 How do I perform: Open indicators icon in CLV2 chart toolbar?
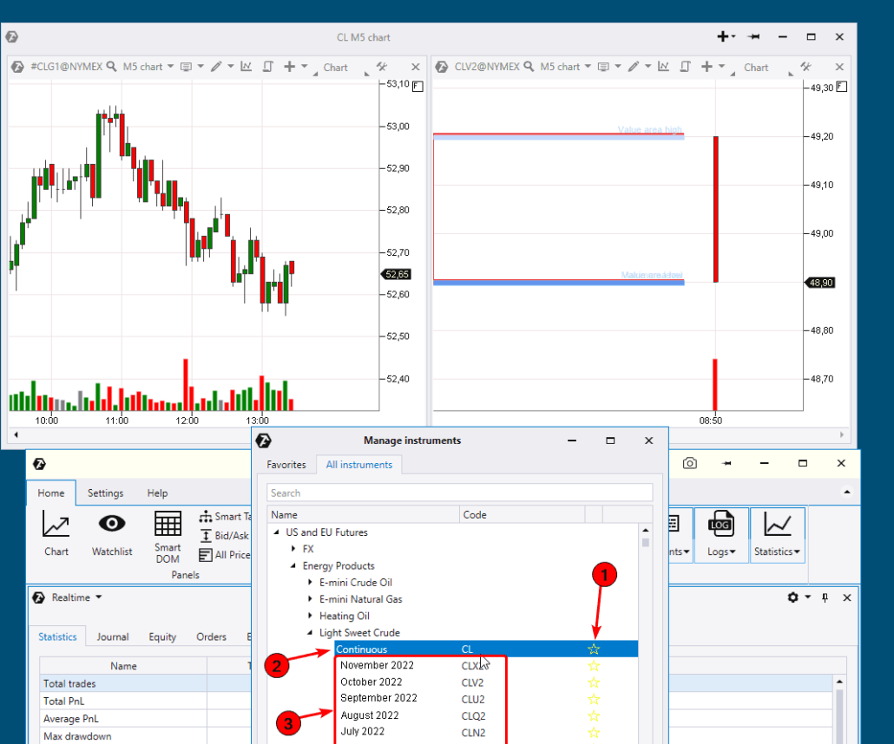663,67
